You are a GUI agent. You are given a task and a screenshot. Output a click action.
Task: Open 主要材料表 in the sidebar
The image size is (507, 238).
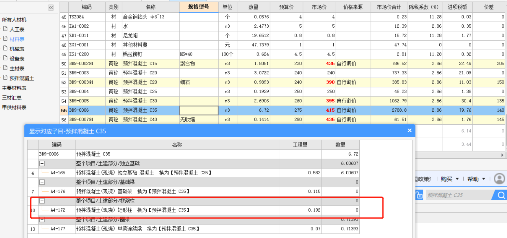pos(14,88)
